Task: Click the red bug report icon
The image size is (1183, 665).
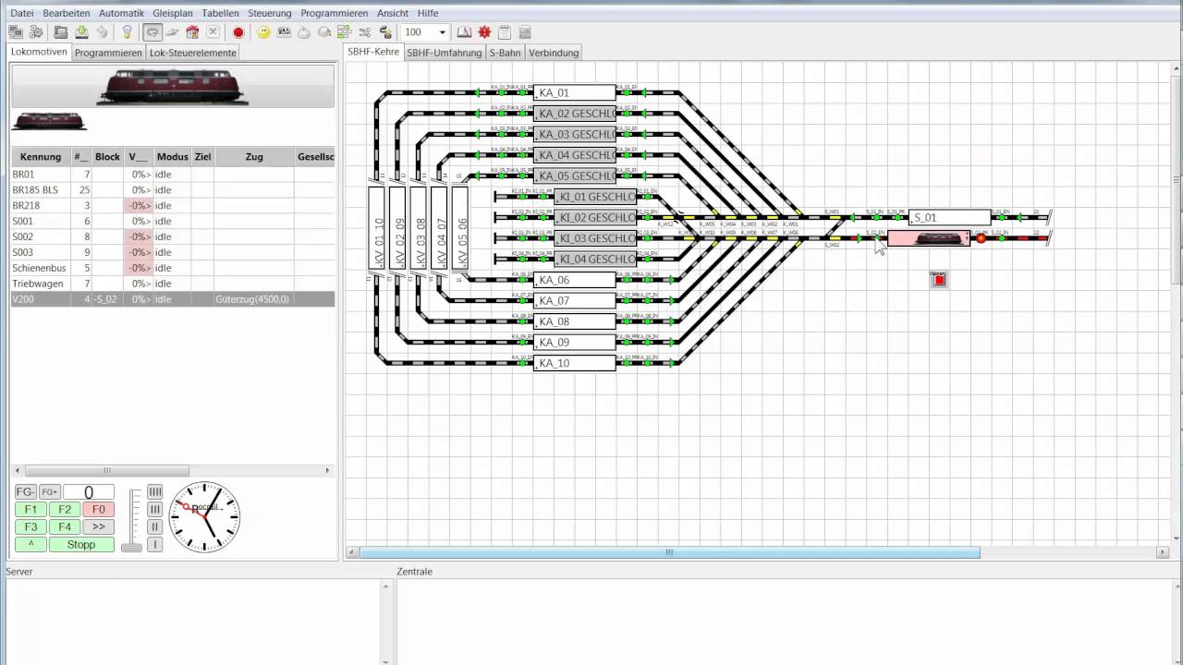Action: coord(484,32)
